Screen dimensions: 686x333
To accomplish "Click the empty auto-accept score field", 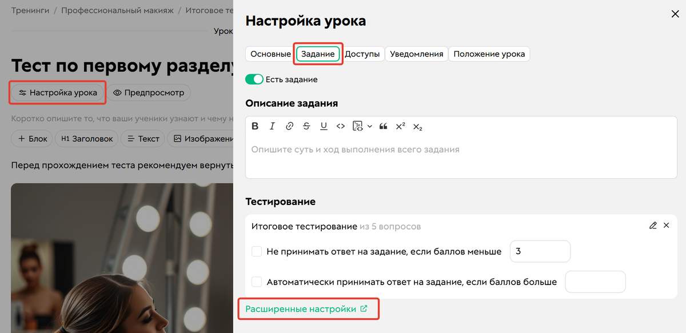I will (x=595, y=282).
